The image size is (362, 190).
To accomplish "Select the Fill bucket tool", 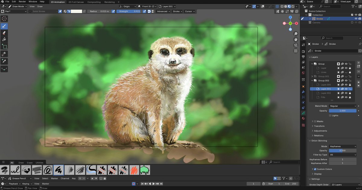I will tap(4, 39).
